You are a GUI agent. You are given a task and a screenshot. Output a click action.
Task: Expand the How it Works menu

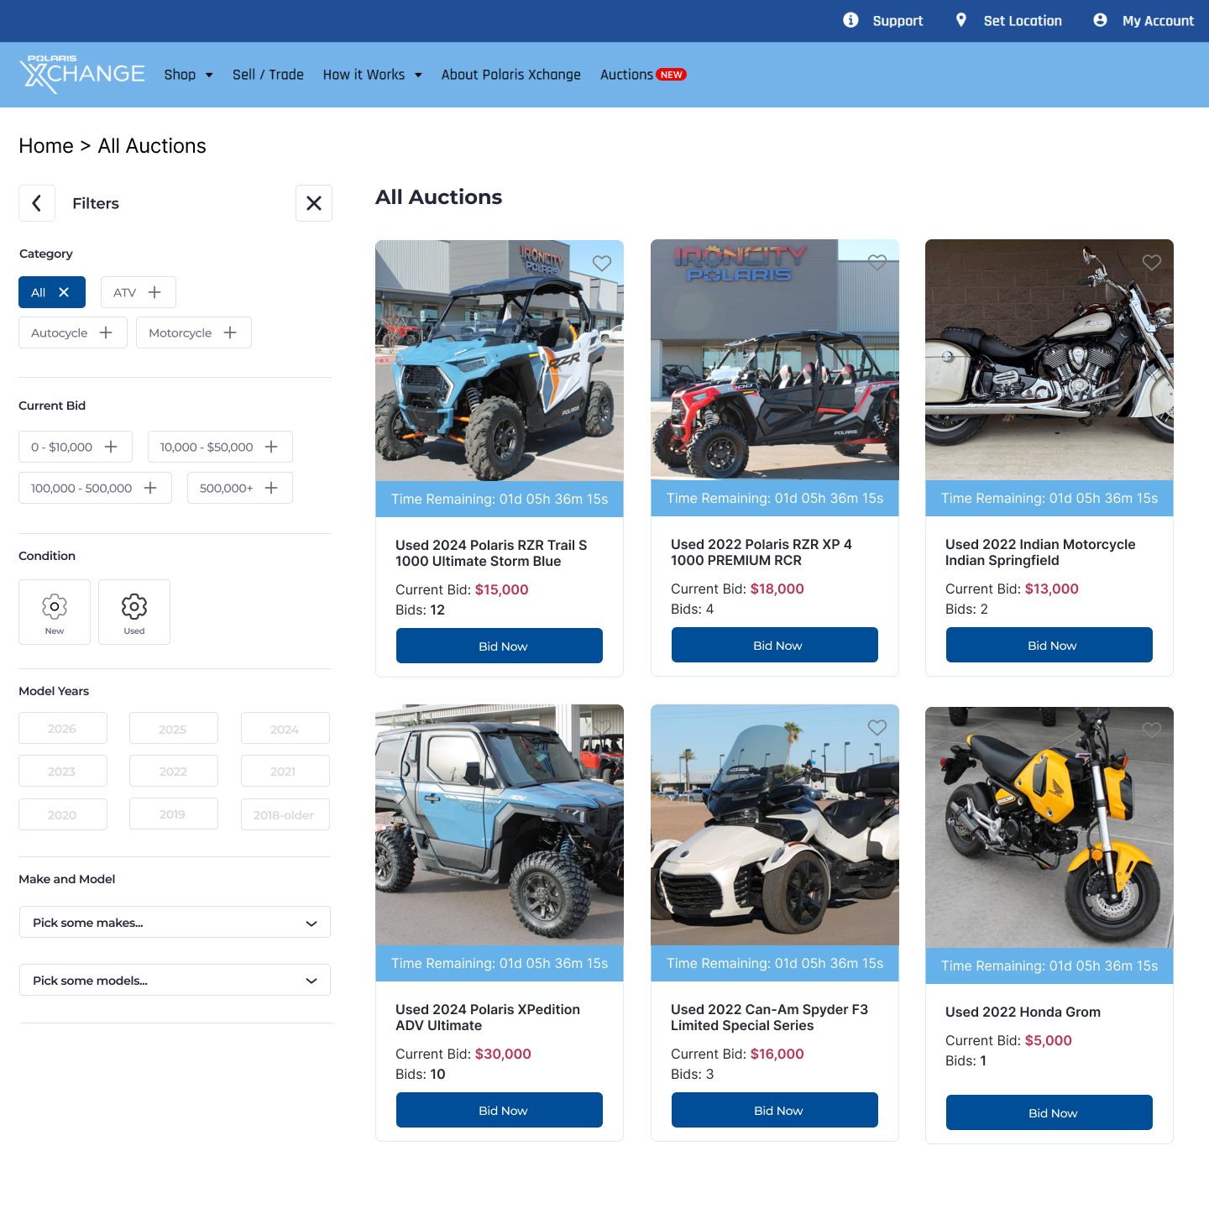point(373,75)
